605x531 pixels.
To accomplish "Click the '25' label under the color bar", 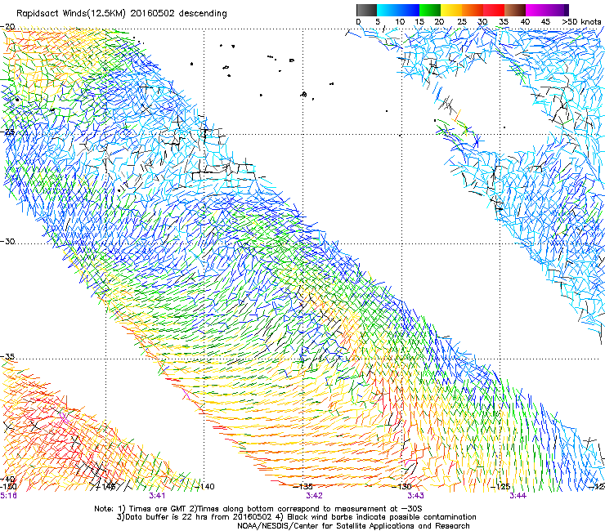I will pos(462,22).
